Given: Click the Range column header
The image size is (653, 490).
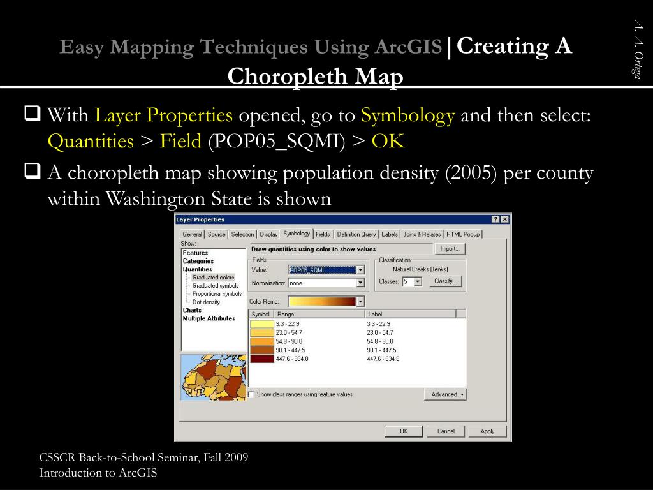Looking at the screenshot, I should coord(319,314).
